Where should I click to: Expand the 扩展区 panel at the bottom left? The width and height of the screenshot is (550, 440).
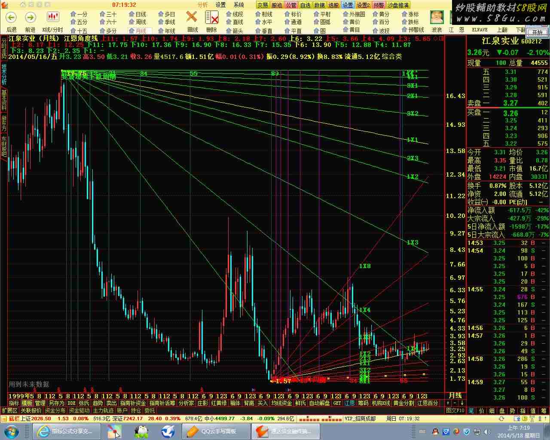[10, 411]
